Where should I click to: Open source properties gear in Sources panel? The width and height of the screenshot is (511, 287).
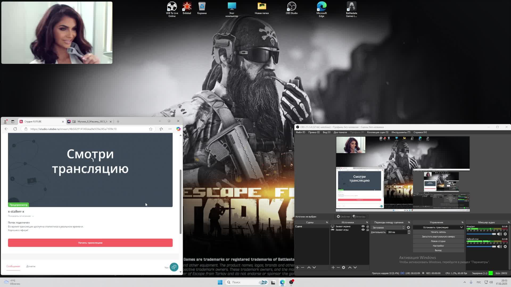click(x=344, y=268)
